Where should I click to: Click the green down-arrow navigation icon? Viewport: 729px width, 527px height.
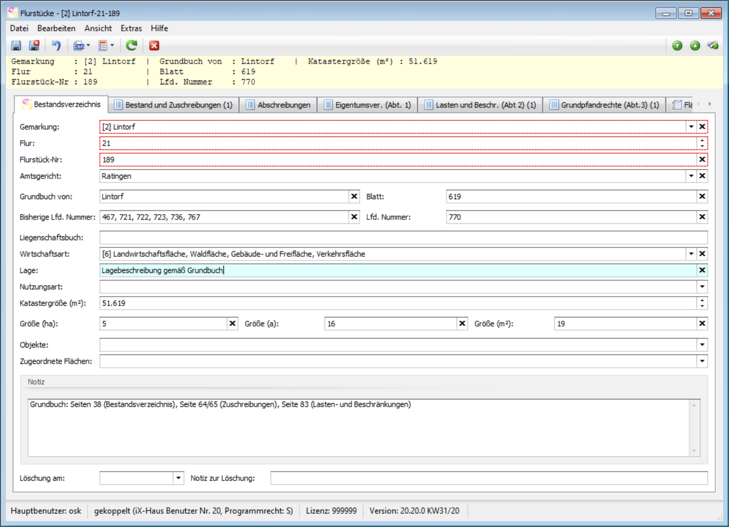(695, 46)
